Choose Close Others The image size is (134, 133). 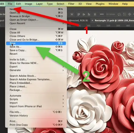tap(36, 36)
